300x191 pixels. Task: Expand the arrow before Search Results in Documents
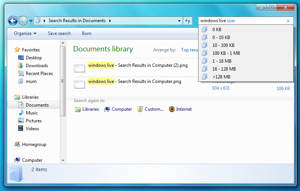45,21
